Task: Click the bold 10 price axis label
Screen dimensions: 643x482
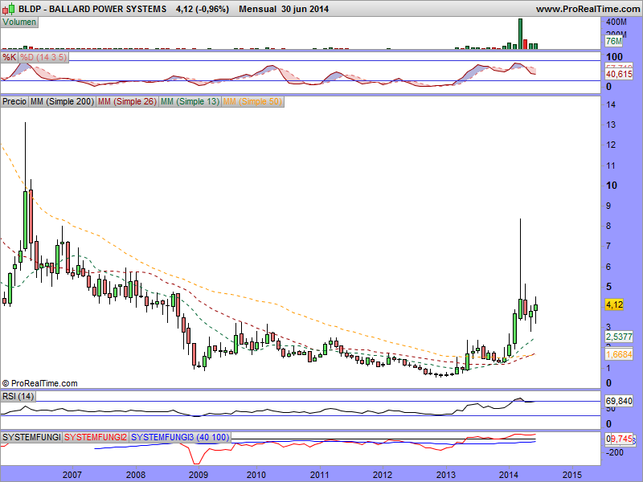Action: point(612,186)
